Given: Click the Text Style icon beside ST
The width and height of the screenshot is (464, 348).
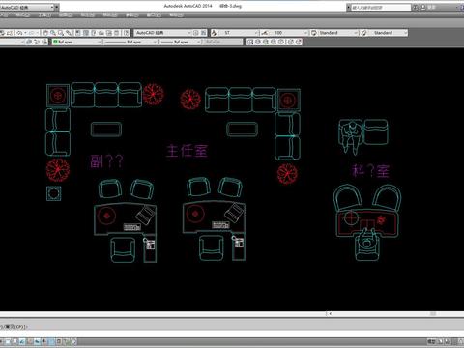Looking at the screenshot, I should click(215, 33).
